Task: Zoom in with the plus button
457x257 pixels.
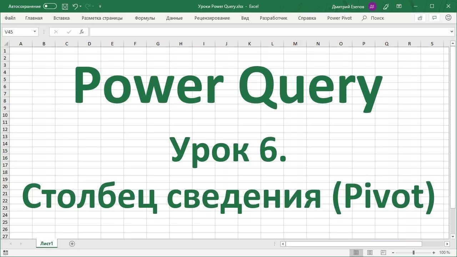Action: (435, 253)
